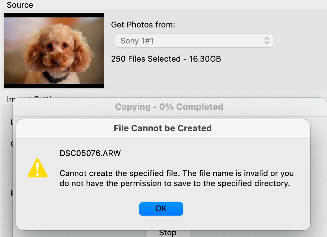
Task: Click the up-down chevrons on the source selector
Action: (x=267, y=41)
